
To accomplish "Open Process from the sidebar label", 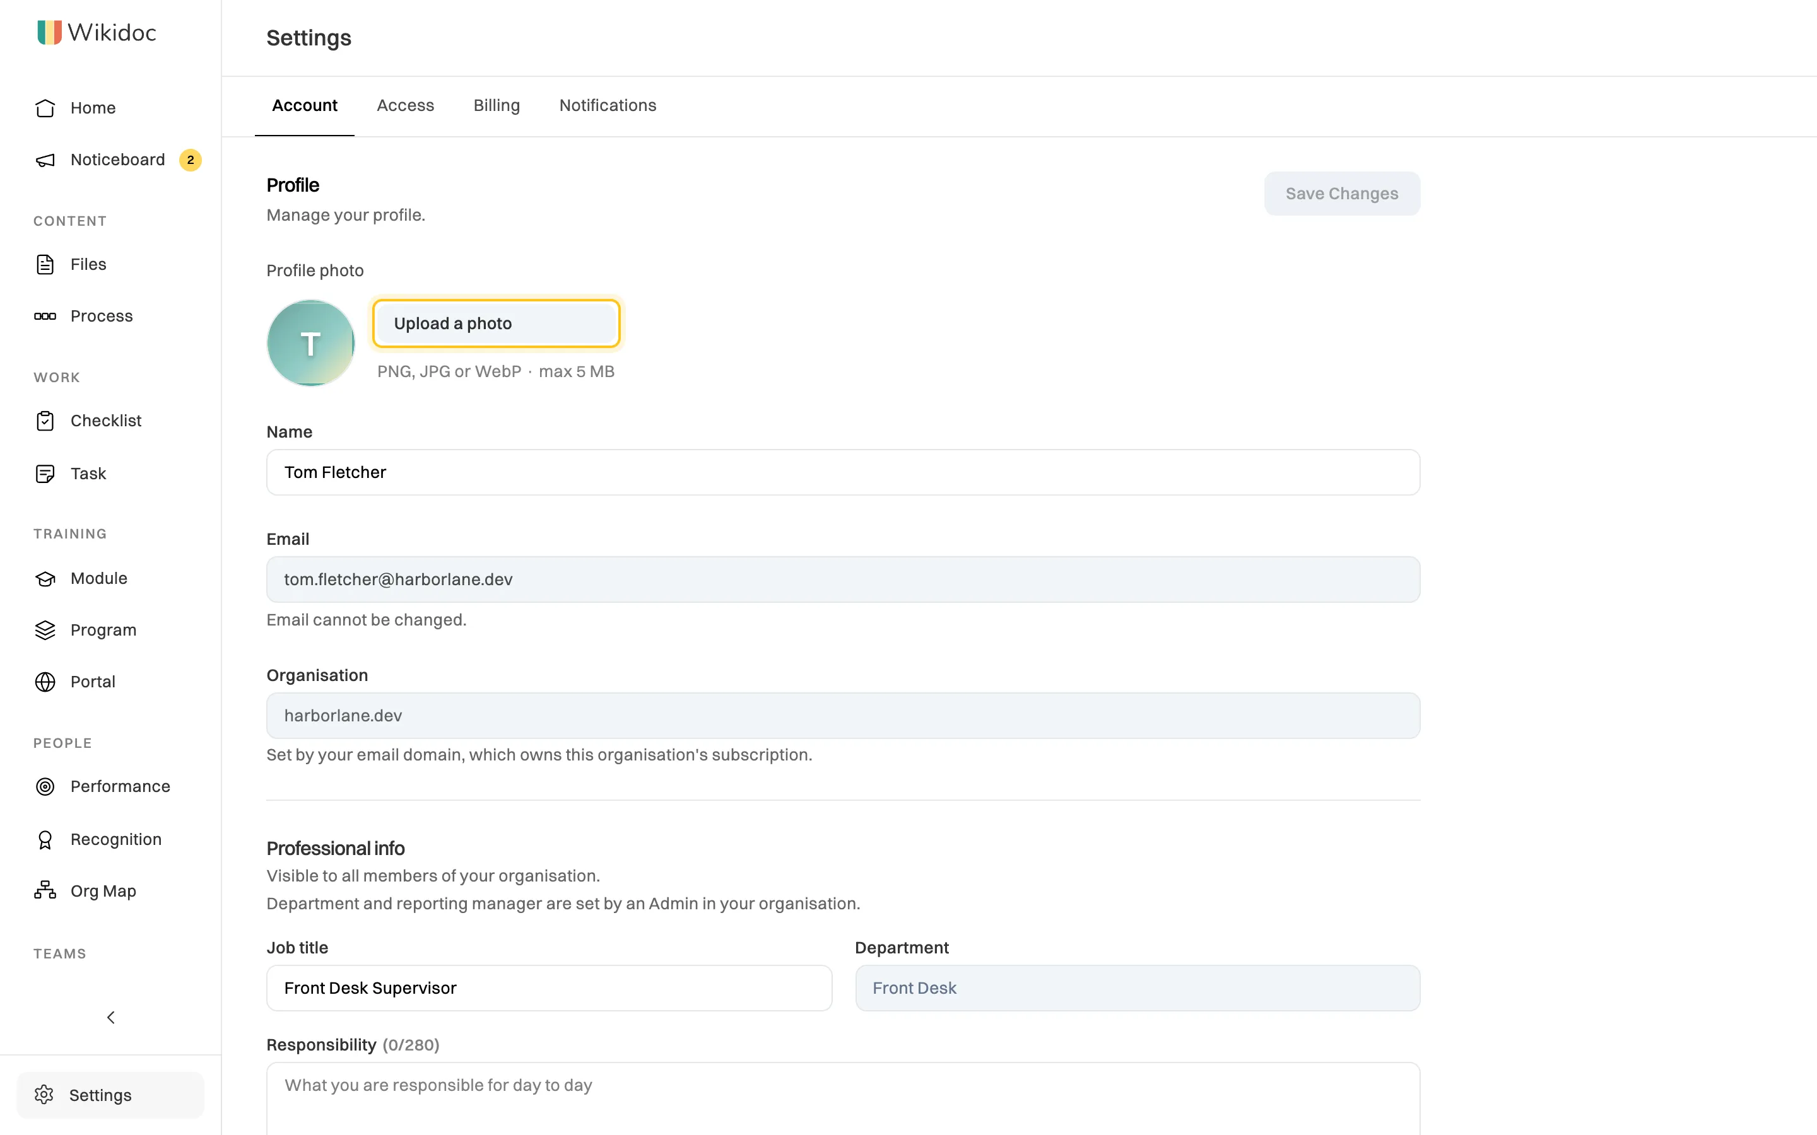I will [x=102, y=316].
